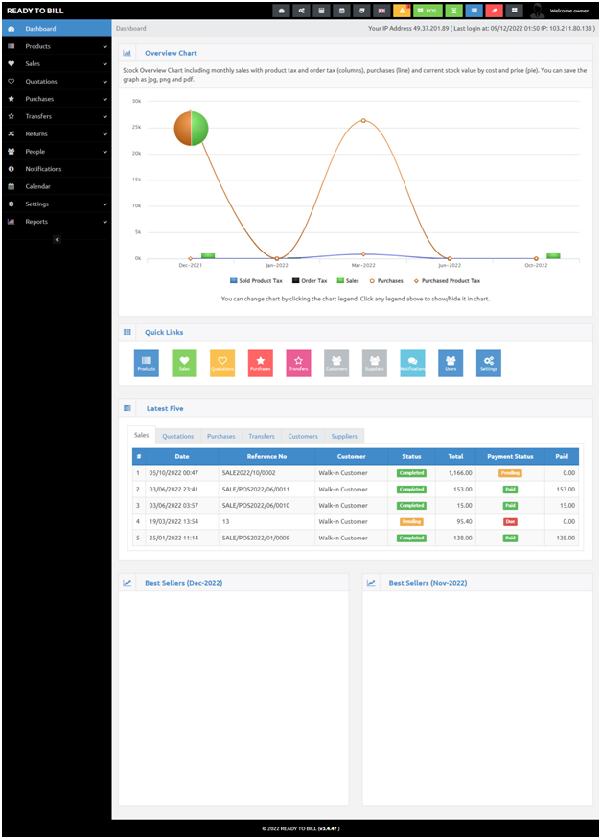Switch to the Suppliers tab in Latest Five
The width and height of the screenshot is (601, 839).
click(x=344, y=436)
